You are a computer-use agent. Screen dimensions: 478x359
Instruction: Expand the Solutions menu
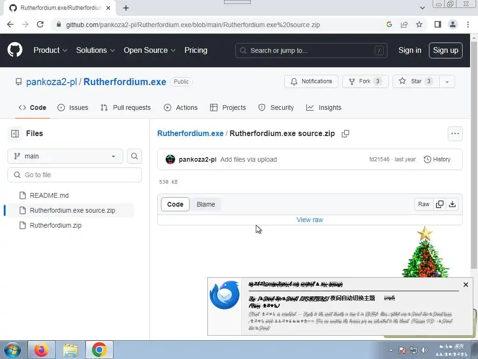click(x=95, y=50)
